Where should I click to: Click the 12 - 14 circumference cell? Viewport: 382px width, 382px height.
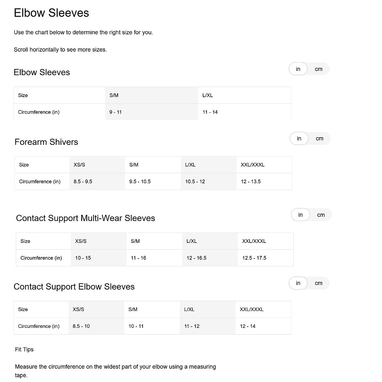248,326
